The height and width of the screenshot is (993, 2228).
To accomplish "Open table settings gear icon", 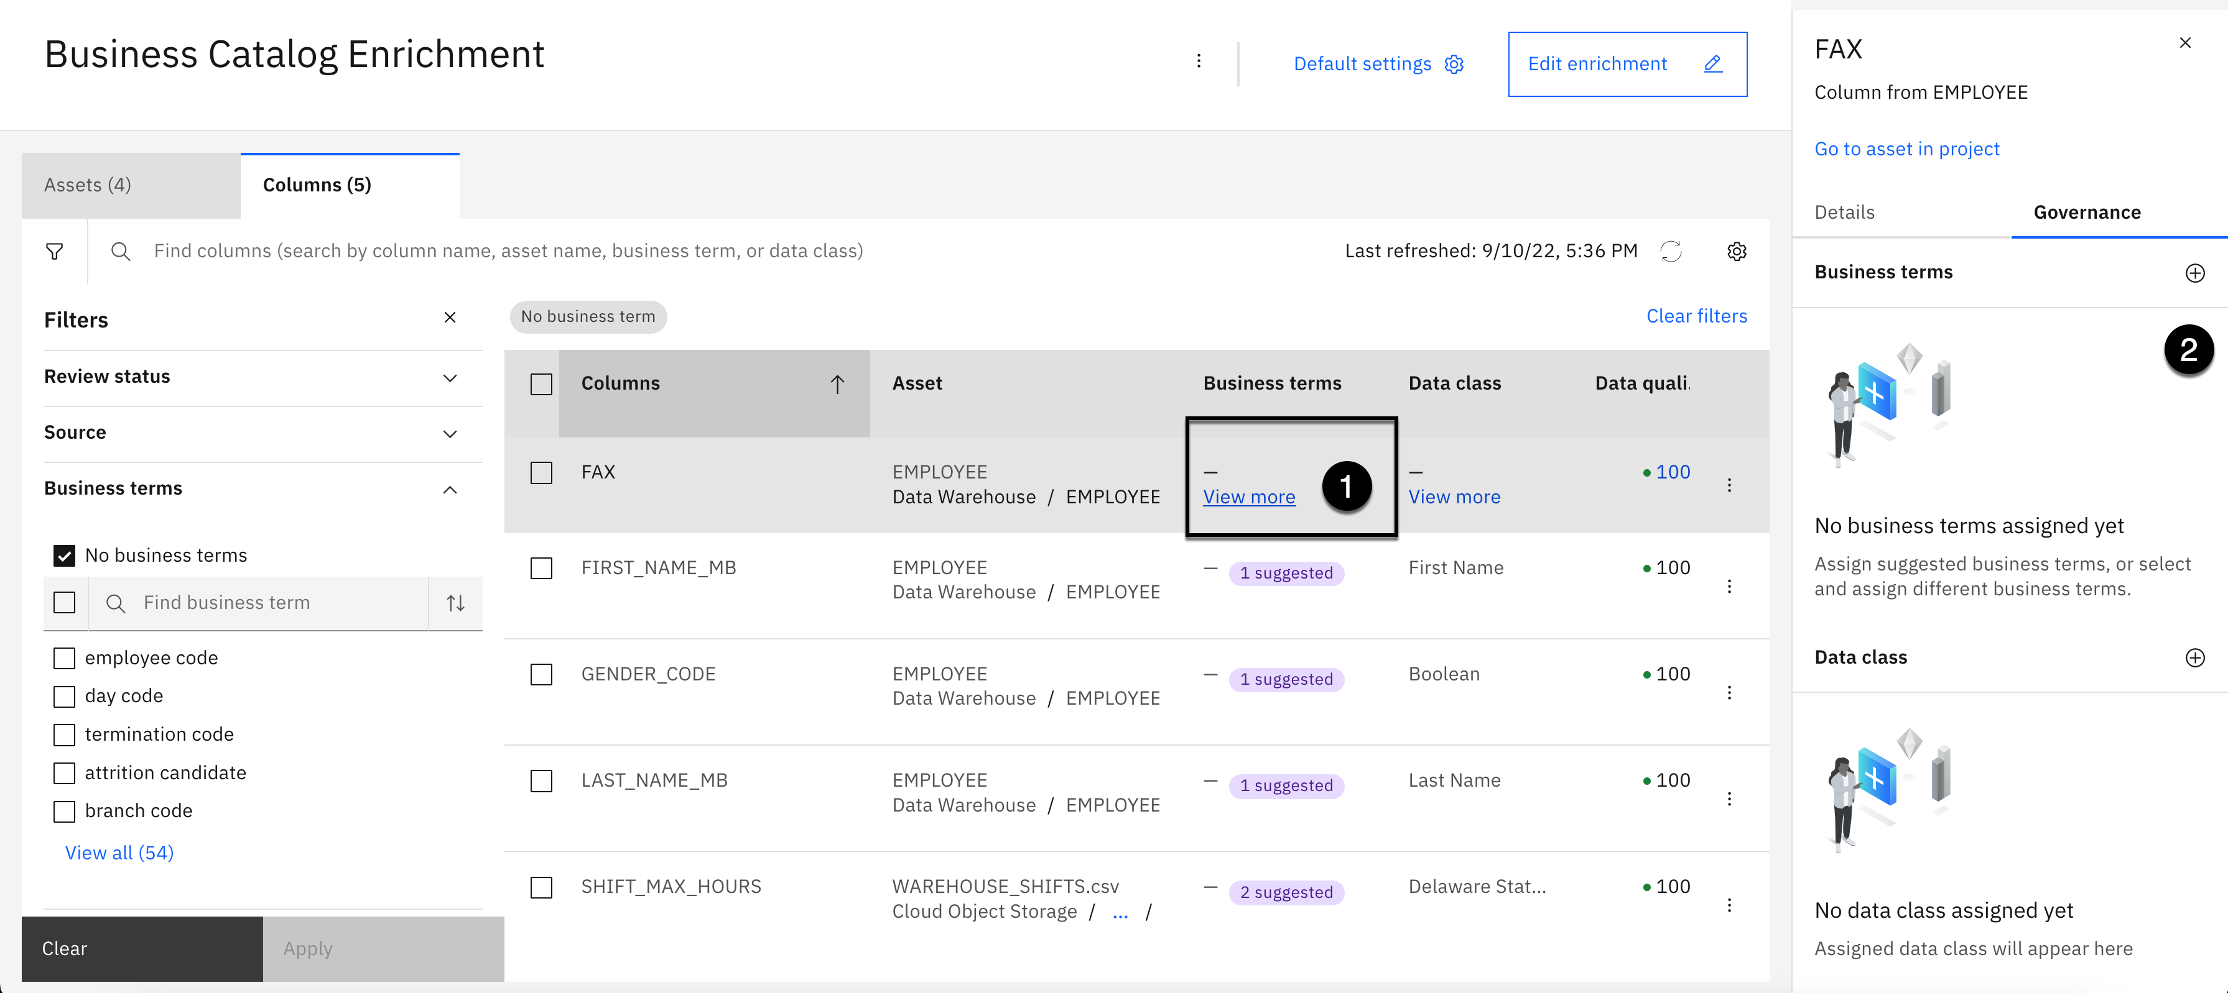I will [1737, 252].
